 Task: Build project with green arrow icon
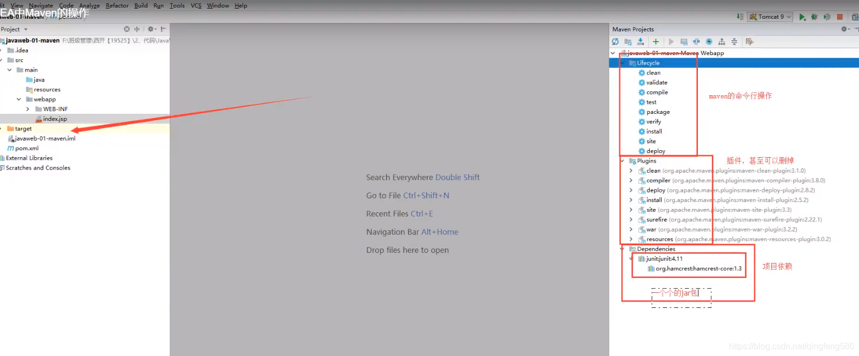tap(740, 17)
